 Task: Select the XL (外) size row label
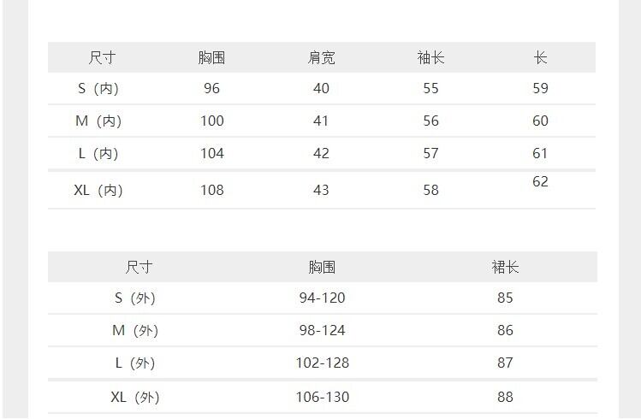135,397
